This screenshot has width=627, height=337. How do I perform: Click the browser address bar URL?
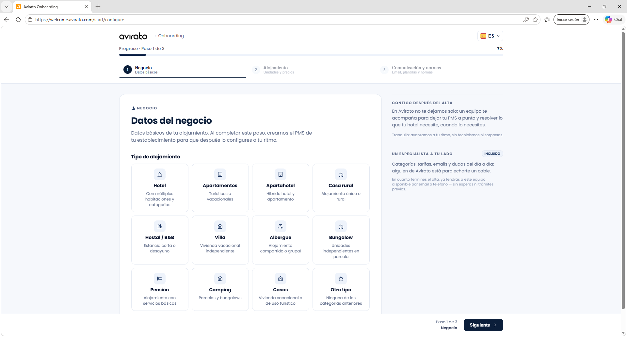click(80, 20)
